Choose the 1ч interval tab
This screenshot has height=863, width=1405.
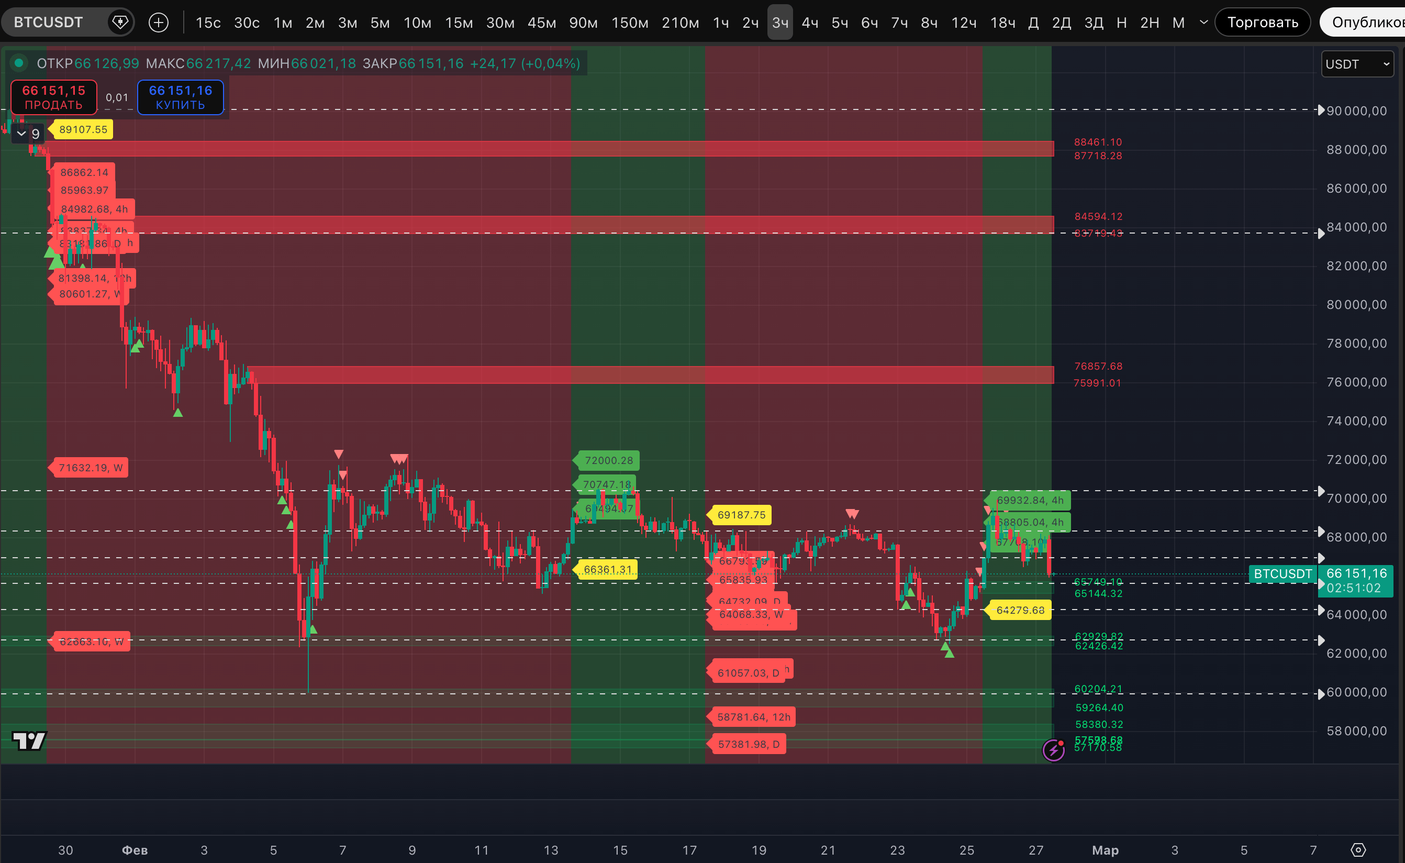720,23
